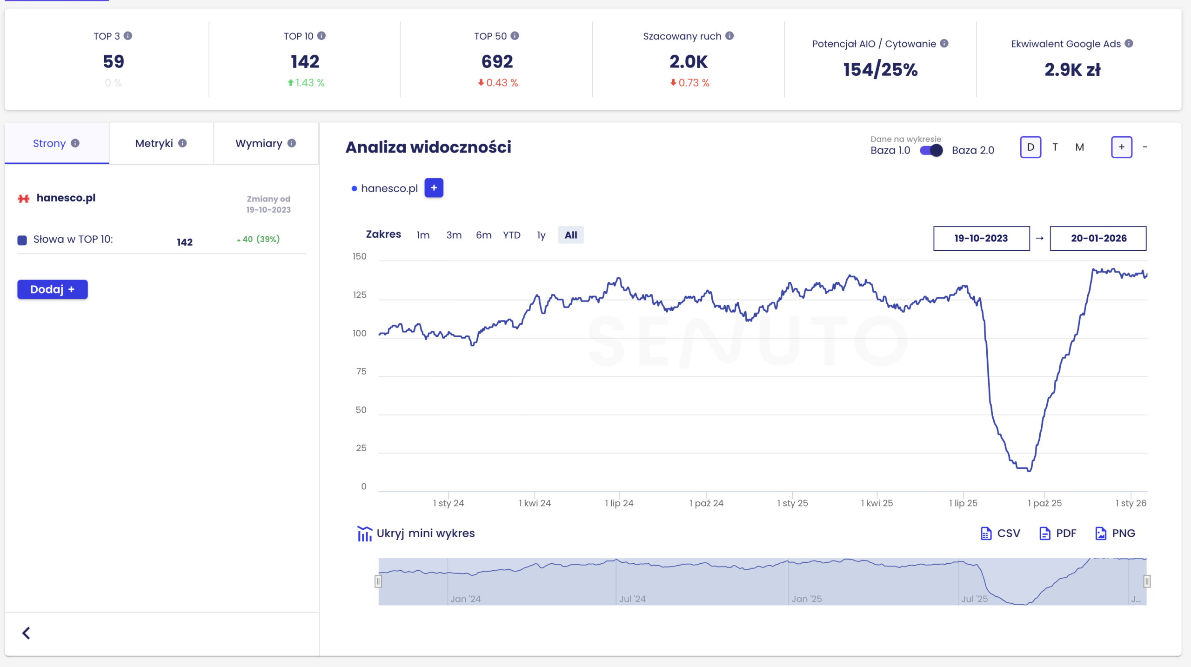Select the 6m range option
This screenshot has width=1191, height=667.
tap(483, 235)
